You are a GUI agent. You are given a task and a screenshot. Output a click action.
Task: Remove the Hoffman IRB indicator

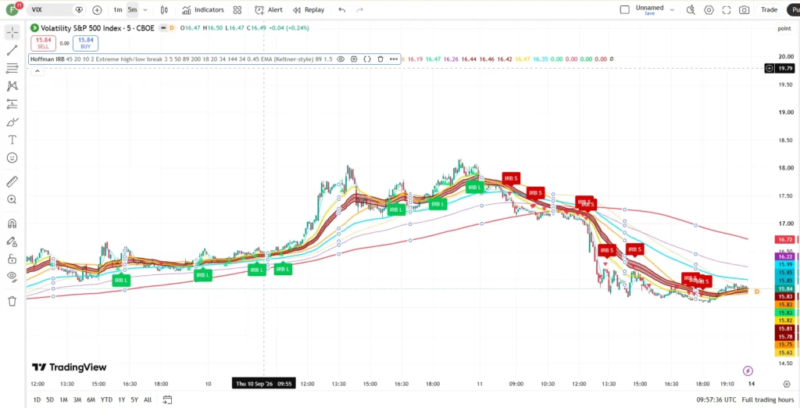(380, 59)
